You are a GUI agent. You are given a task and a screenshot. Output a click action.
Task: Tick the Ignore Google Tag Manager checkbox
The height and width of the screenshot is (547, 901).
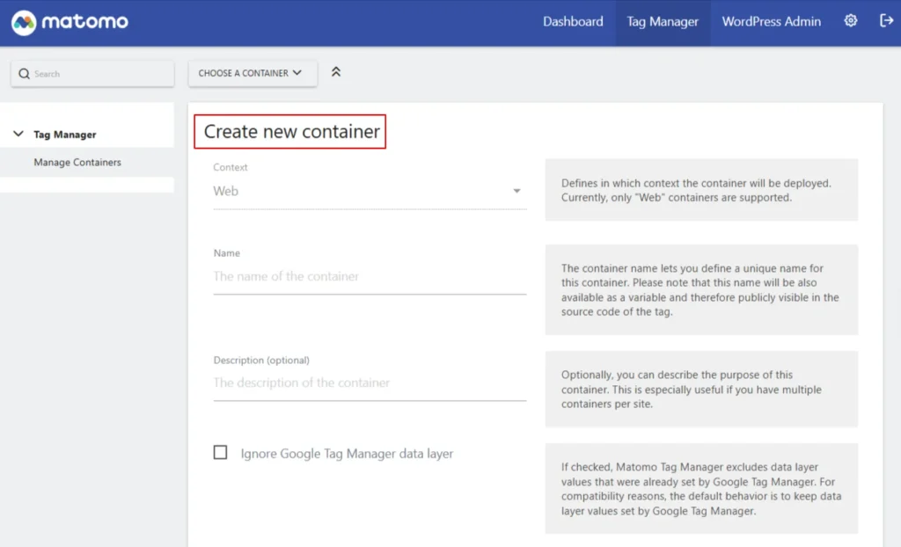(x=220, y=453)
